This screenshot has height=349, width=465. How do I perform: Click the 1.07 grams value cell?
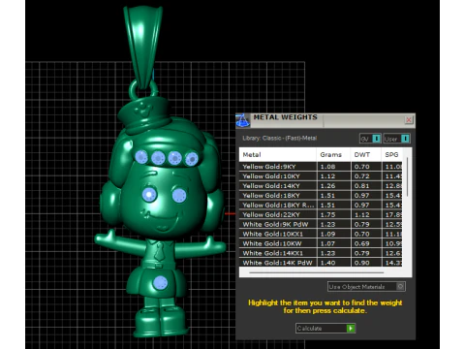(333, 243)
